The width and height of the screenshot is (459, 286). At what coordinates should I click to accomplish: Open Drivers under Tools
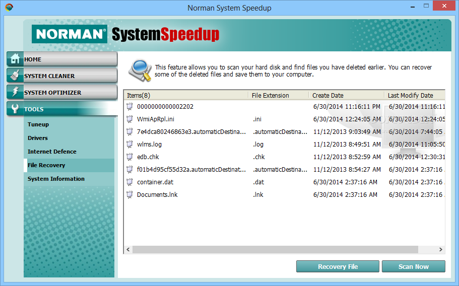click(69, 138)
